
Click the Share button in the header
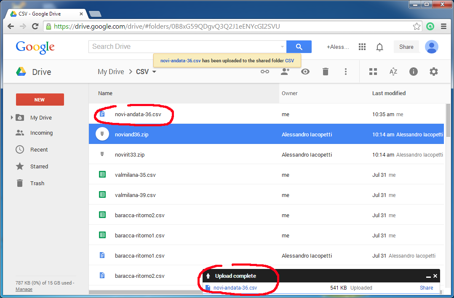pos(406,47)
